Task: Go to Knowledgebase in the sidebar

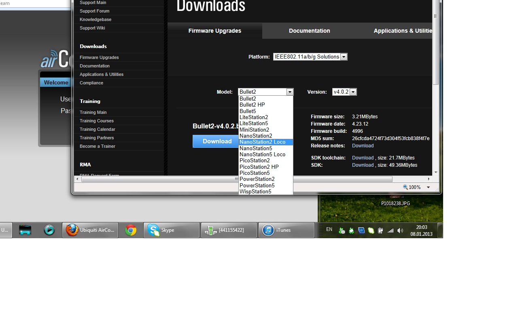Action: click(x=96, y=19)
